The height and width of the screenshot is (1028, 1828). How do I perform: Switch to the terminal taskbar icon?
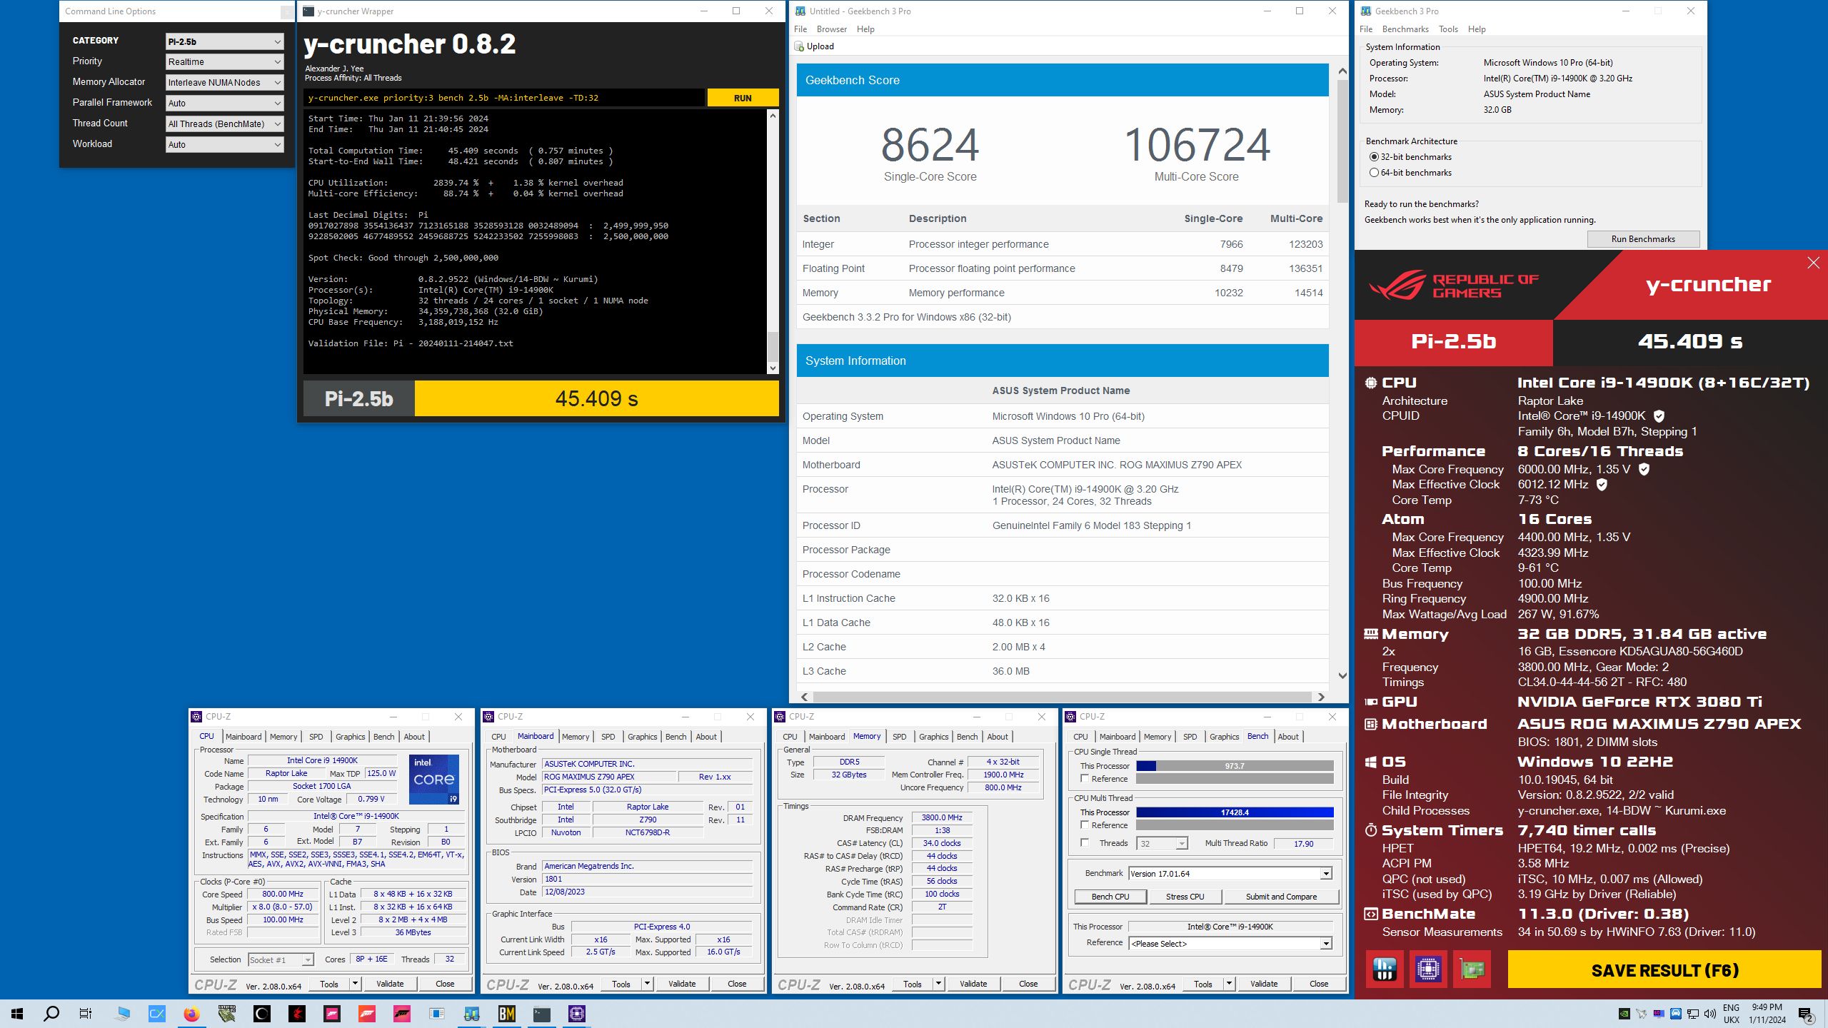tap(542, 1014)
